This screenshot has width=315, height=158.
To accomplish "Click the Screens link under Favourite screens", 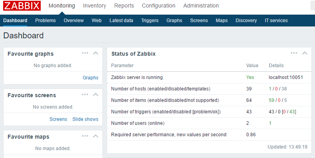I will (x=58, y=119).
